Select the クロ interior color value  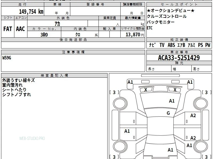(x=78, y=35)
